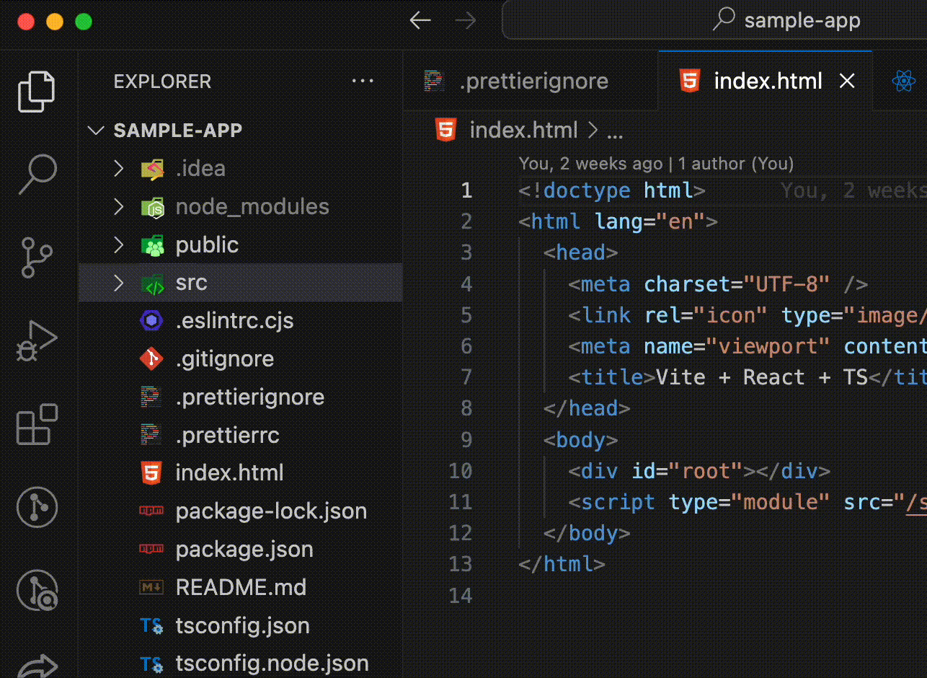Click the "UTF-8" charset value

[786, 284]
